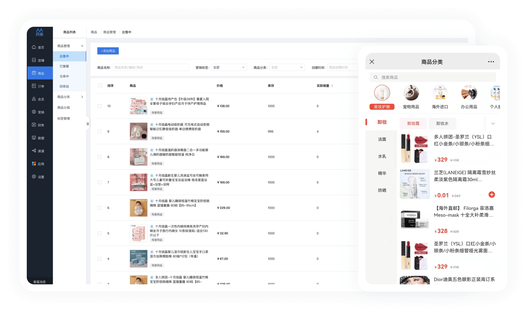The height and width of the screenshot is (314, 529).
Task: Open the 营销标签 dropdown
Action: pyautogui.click(x=229, y=68)
